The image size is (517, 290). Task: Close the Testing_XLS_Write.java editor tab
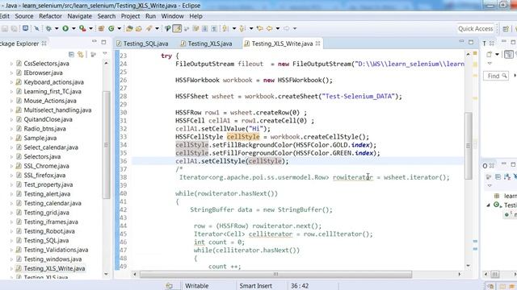[x=317, y=43]
